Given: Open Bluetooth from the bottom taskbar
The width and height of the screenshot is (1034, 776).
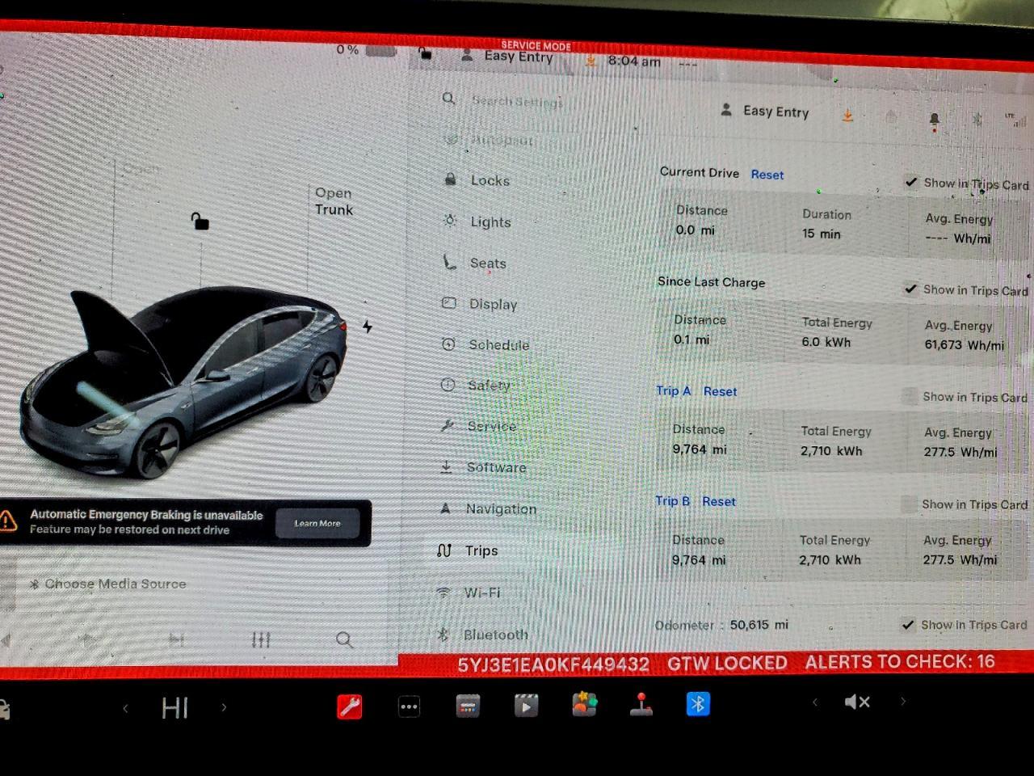Looking at the screenshot, I should 696,704.
